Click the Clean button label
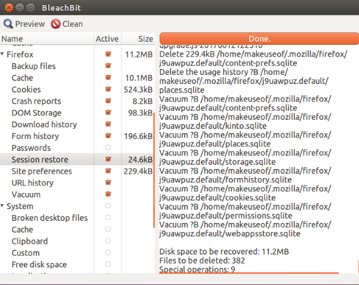This screenshot has height=285, width=359. click(x=72, y=24)
